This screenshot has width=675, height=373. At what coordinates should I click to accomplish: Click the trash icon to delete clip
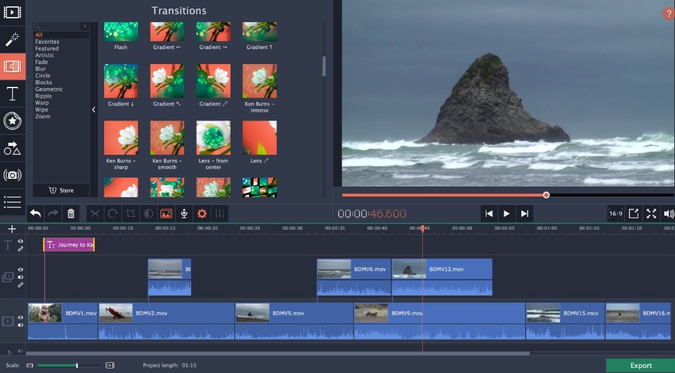point(71,214)
